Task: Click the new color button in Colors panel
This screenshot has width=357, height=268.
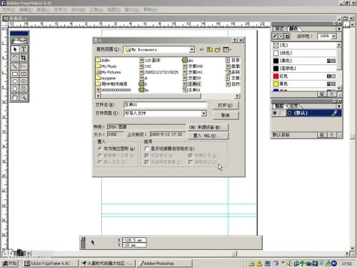Action: click(x=322, y=94)
